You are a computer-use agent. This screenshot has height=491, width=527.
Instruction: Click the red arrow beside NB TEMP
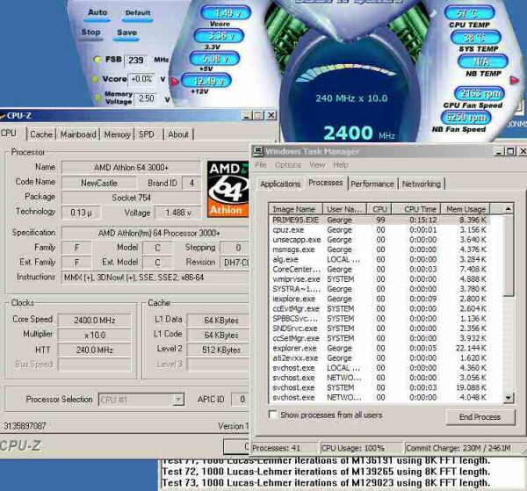pos(514,80)
